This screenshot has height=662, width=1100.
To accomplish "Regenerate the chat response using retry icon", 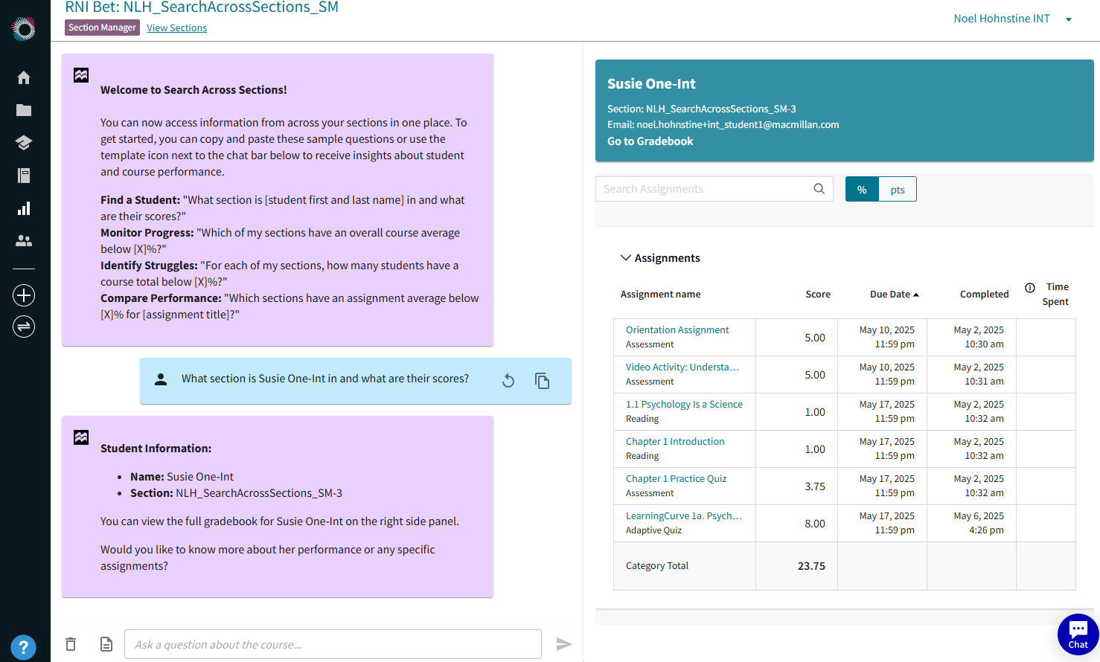I will pyautogui.click(x=508, y=380).
